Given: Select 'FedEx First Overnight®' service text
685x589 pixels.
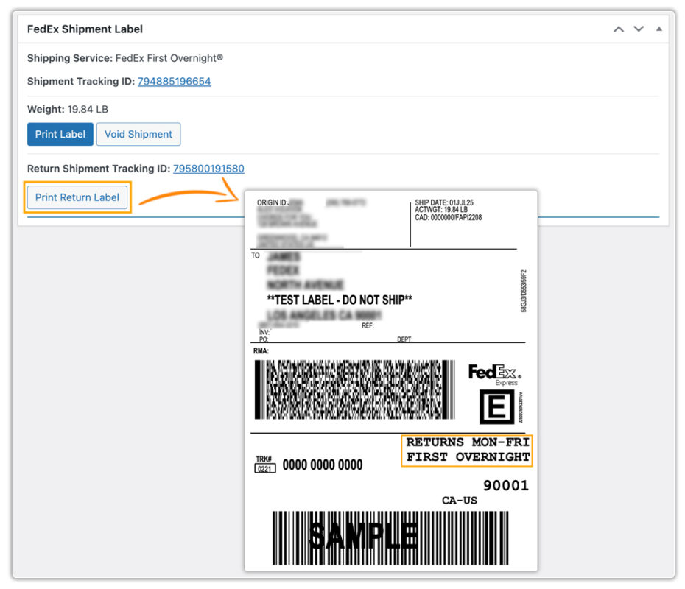Looking at the screenshot, I should point(169,58).
